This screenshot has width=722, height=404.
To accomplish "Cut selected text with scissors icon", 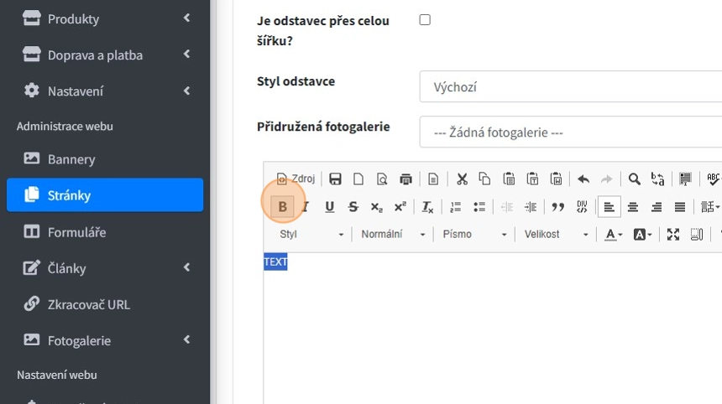I will pos(462,179).
